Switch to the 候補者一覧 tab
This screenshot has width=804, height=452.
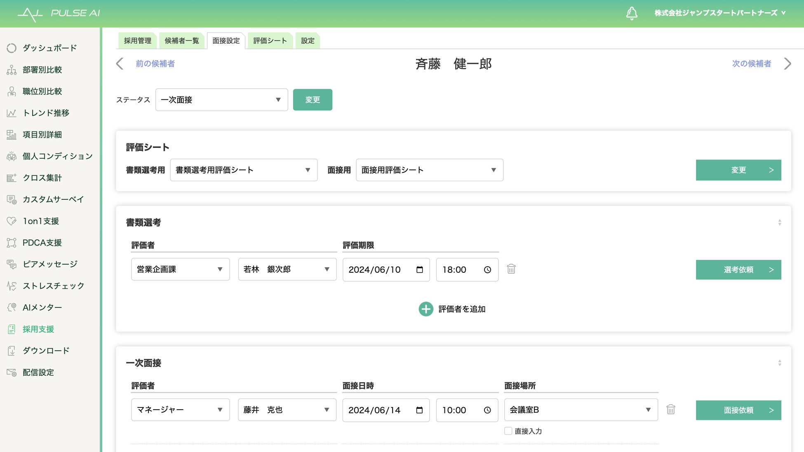click(x=181, y=40)
